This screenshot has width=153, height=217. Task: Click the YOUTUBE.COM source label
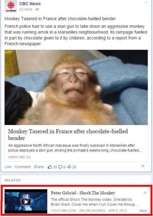(x=63, y=210)
